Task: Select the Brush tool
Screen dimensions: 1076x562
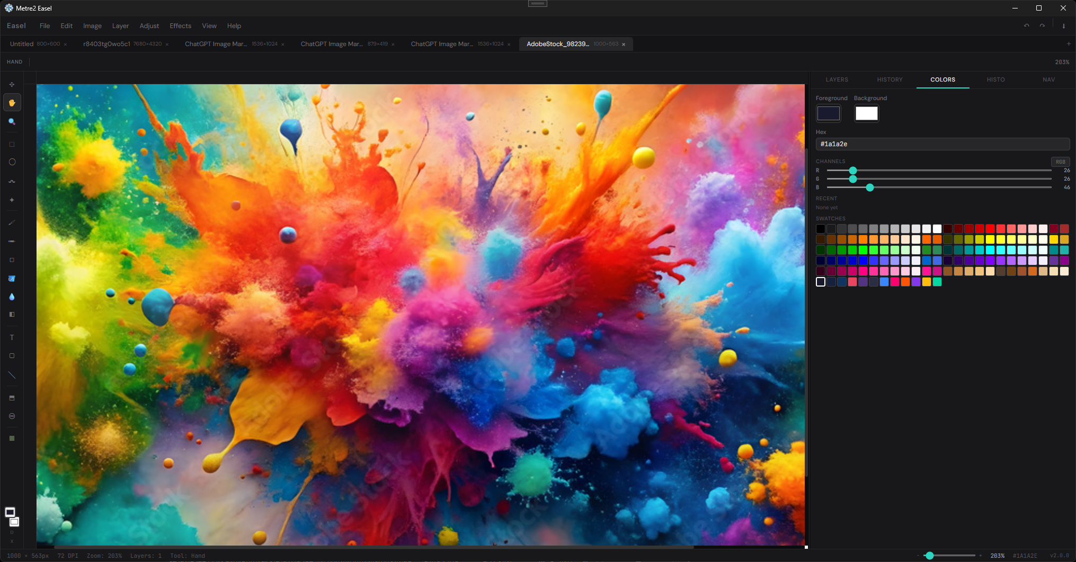Action: click(x=12, y=223)
